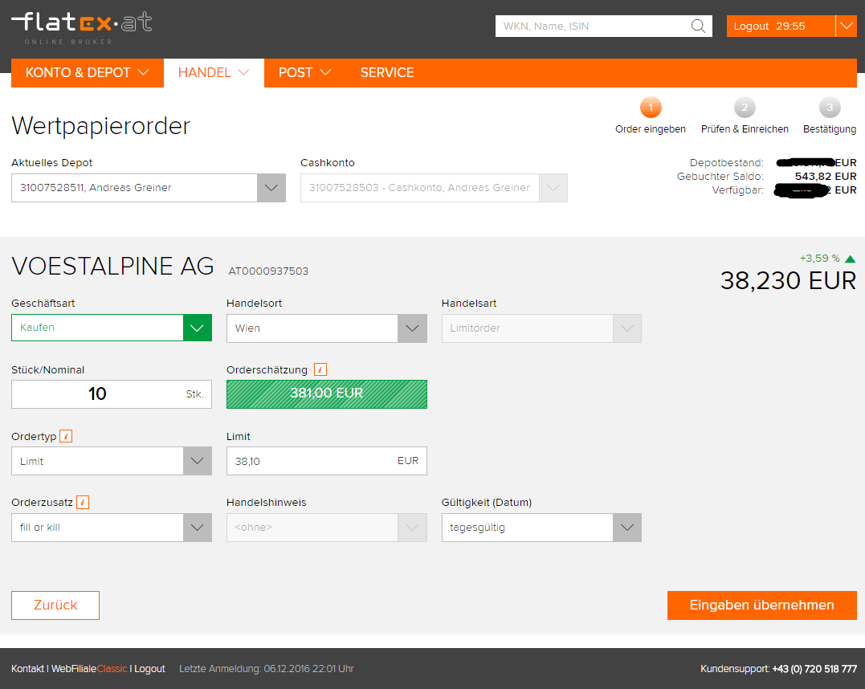Open the POST menu
Image resolution: width=865 pixels, height=689 pixels.
coord(304,73)
